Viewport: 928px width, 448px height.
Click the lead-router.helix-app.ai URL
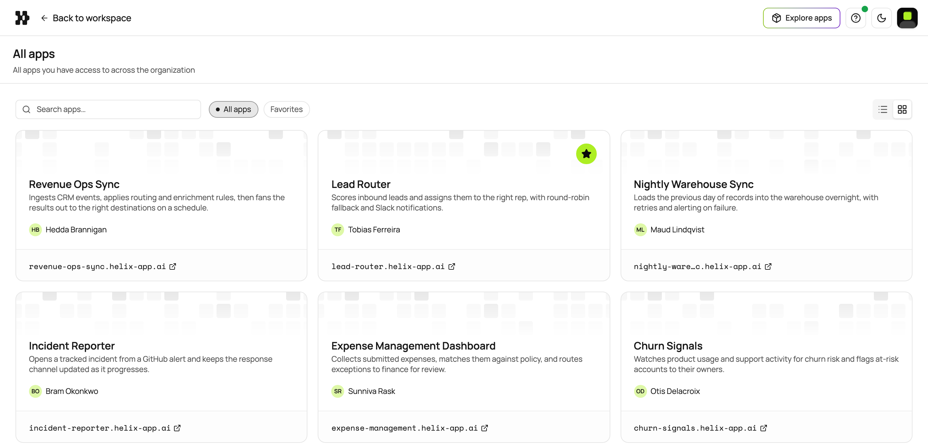click(388, 266)
